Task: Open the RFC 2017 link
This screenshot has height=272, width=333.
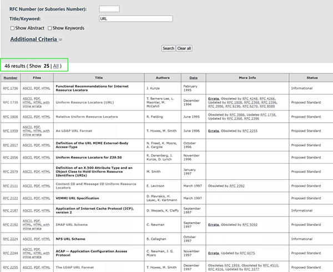Action: tap(11, 145)
